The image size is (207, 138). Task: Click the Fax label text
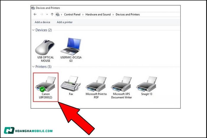coord(71,94)
